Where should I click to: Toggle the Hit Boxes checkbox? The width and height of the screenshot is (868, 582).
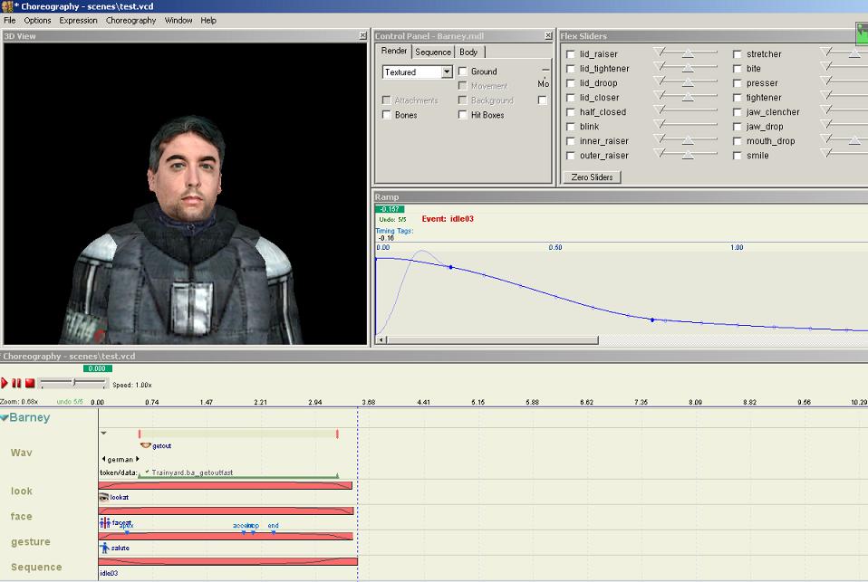(463, 115)
